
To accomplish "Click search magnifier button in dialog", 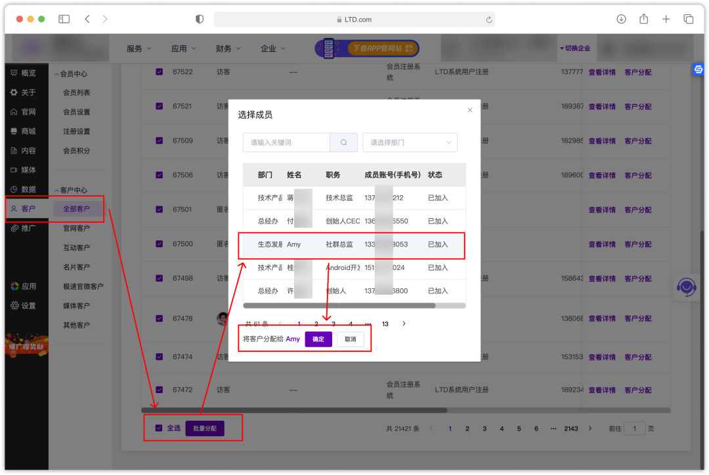I will (x=343, y=142).
